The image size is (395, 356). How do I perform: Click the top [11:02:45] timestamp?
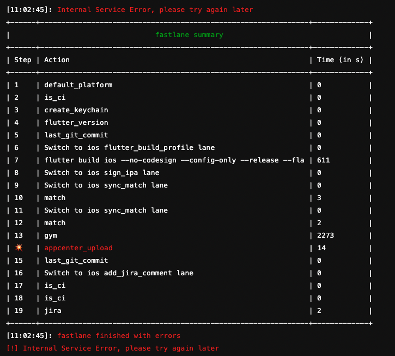point(29,10)
